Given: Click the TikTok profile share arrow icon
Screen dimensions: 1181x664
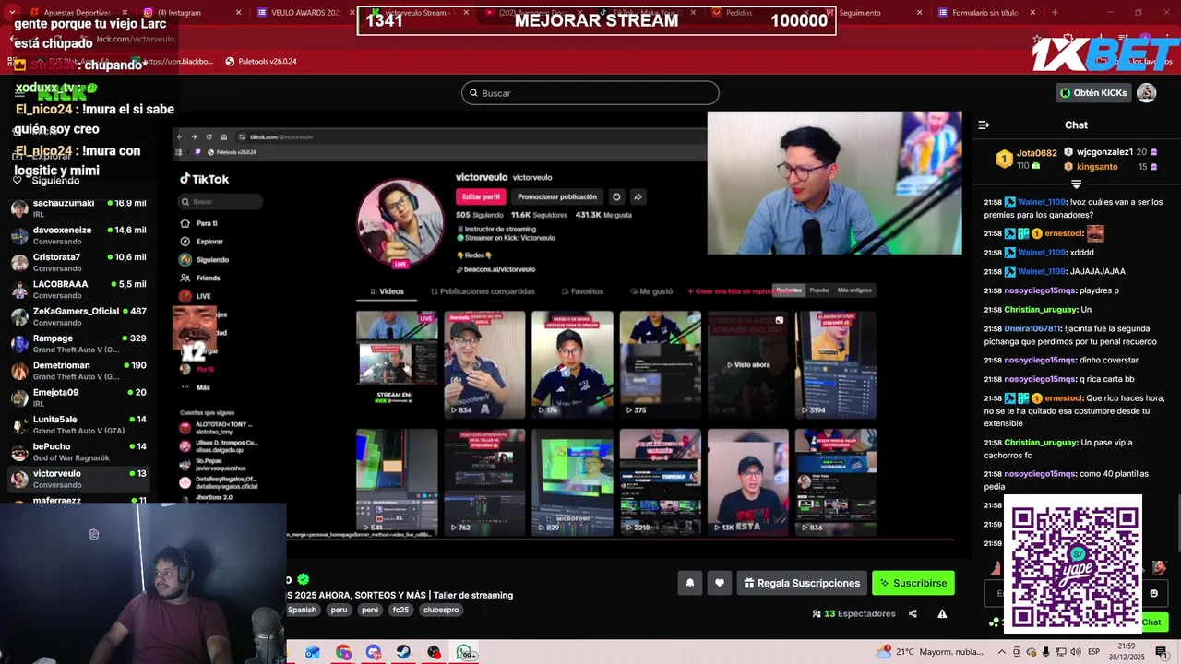Looking at the screenshot, I should (638, 196).
